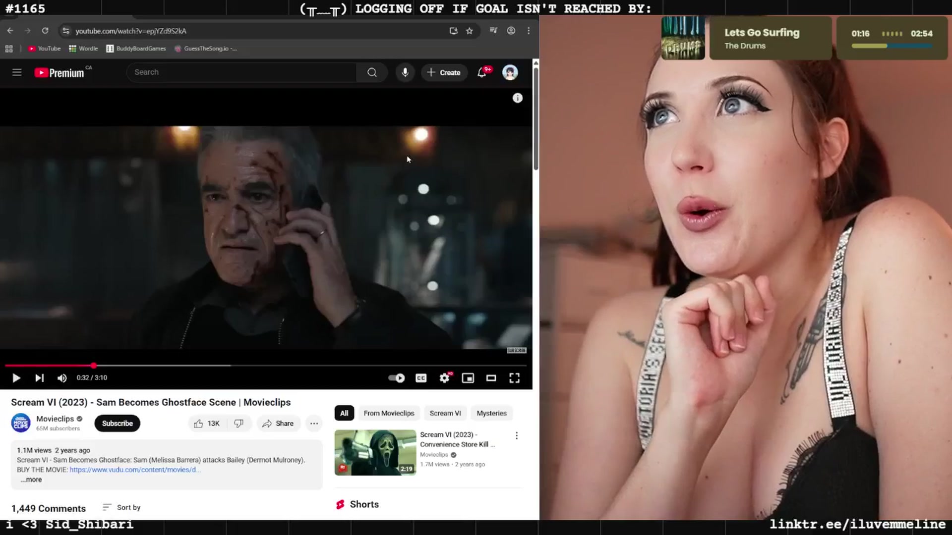Click the 1,449 Comments heading
The height and width of the screenshot is (535, 952).
49,509
